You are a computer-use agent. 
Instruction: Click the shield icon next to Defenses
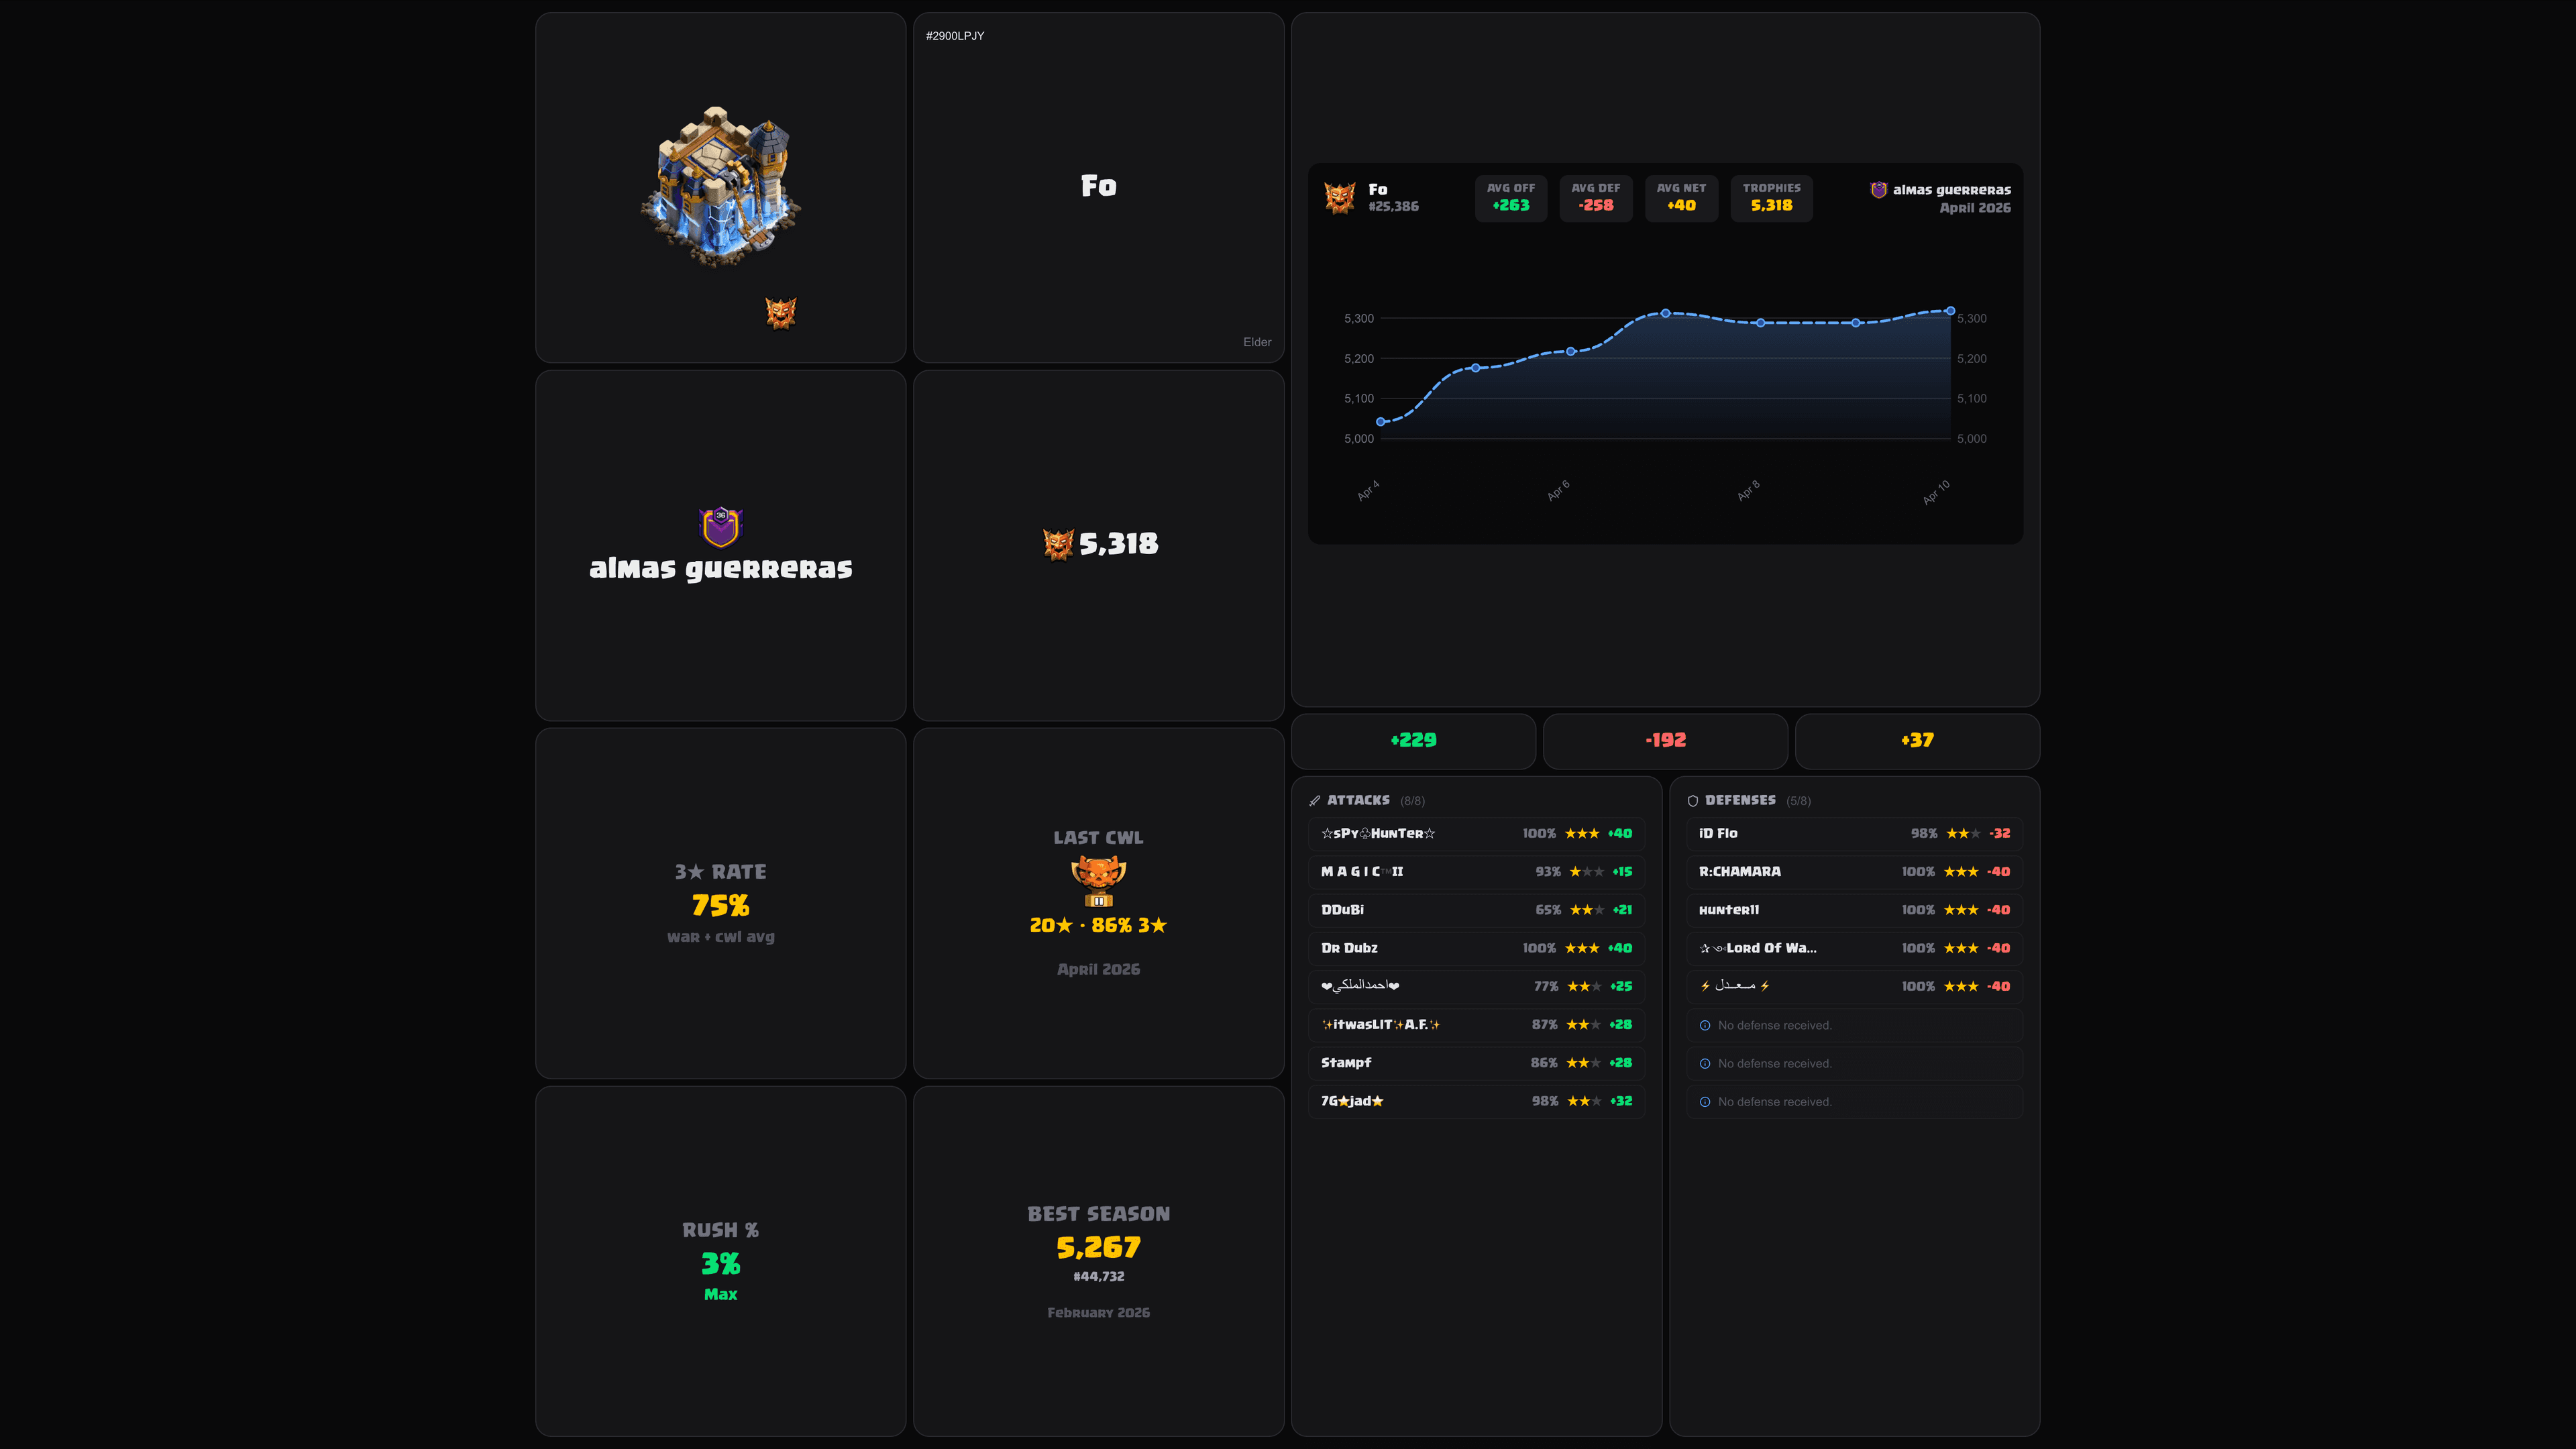pyautogui.click(x=1693, y=801)
